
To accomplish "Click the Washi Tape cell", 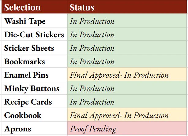I will click(x=35, y=20).
